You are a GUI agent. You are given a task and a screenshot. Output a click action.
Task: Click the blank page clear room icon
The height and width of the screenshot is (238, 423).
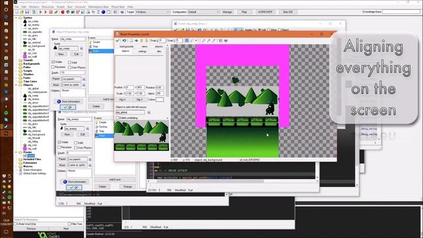131,40
